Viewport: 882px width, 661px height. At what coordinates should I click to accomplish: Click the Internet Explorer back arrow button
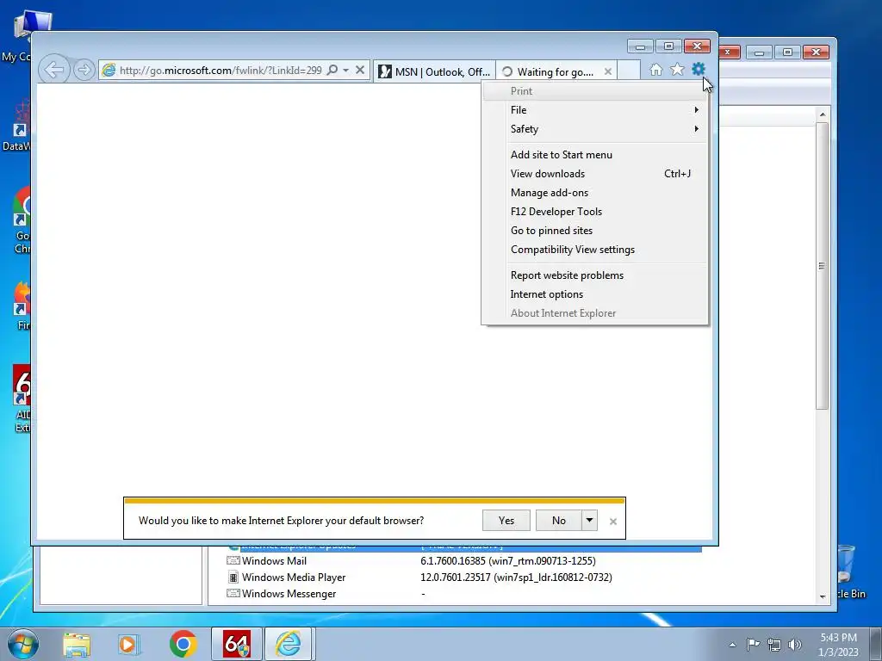pos(54,71)
